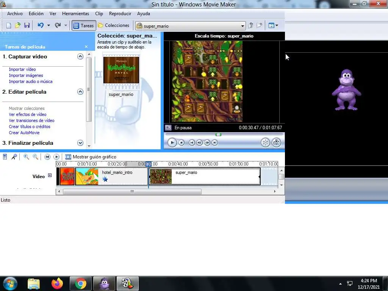The height and width of the screenshot is (291, 388).
Task: Open the Herramientas menu
Action: pyautogui.click(x=75, y=14)
